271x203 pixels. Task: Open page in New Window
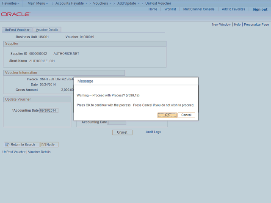click(x=221, y=25)
